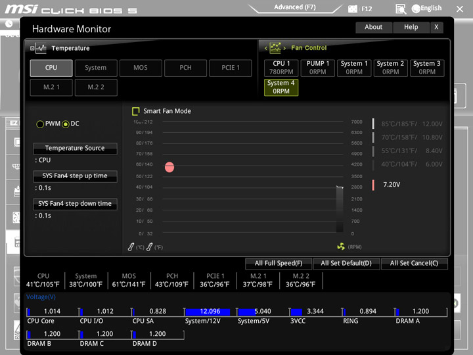
Task: Click the English language globe icon
Action: coord(416,9)
